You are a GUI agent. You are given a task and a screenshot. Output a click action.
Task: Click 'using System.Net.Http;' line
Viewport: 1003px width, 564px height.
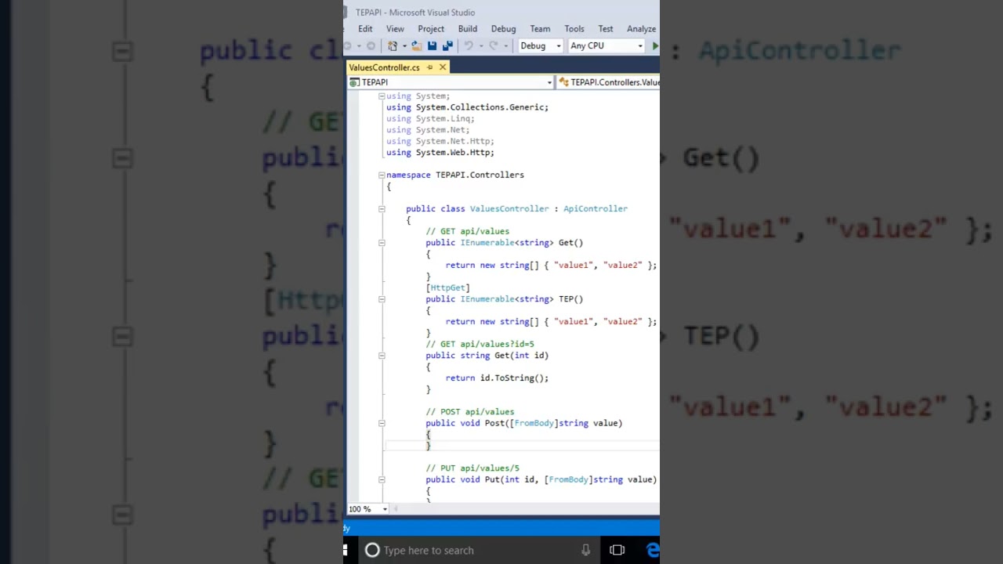pyautogui.click(x=440, y=142)
